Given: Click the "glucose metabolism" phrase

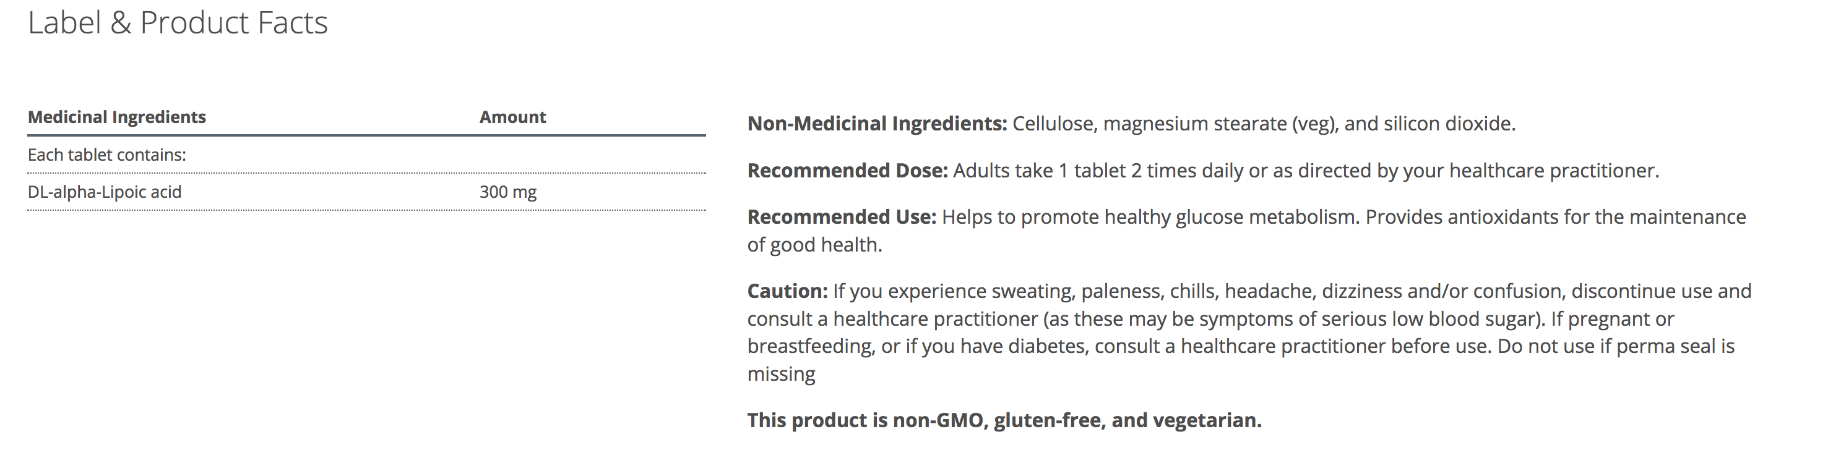Looking at the screenshot, I should pos(1265,217).
